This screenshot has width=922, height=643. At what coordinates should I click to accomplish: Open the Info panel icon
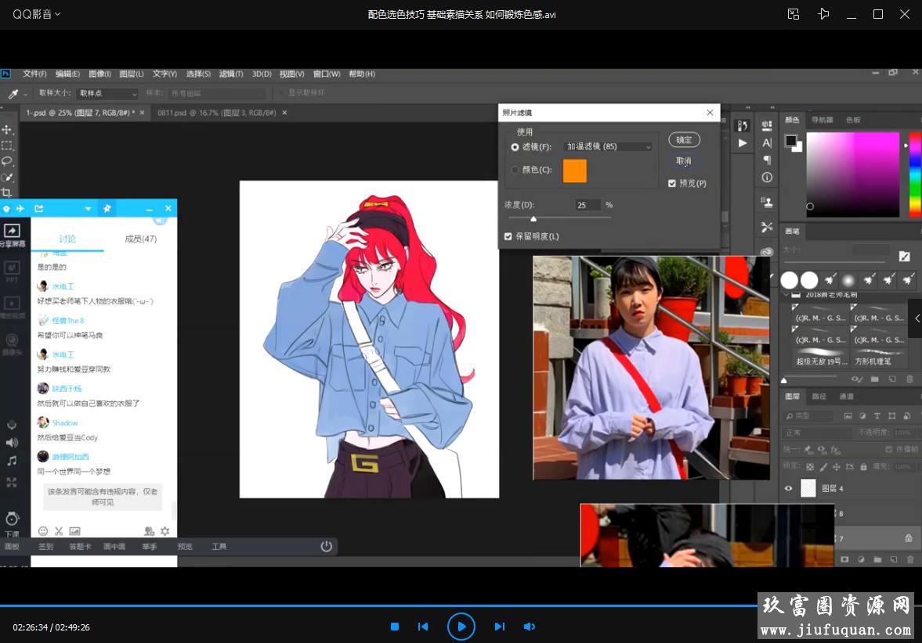point(767,178)
